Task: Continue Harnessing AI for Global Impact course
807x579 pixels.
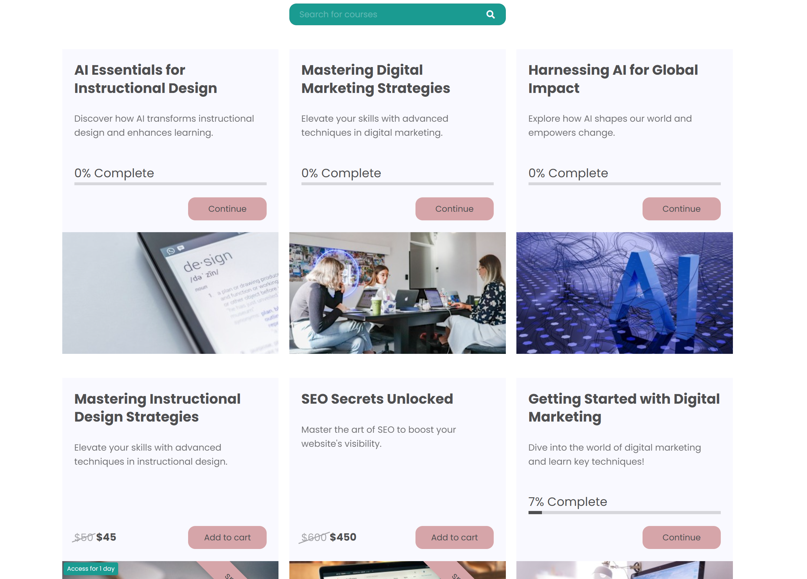Action: click(681, 209)
